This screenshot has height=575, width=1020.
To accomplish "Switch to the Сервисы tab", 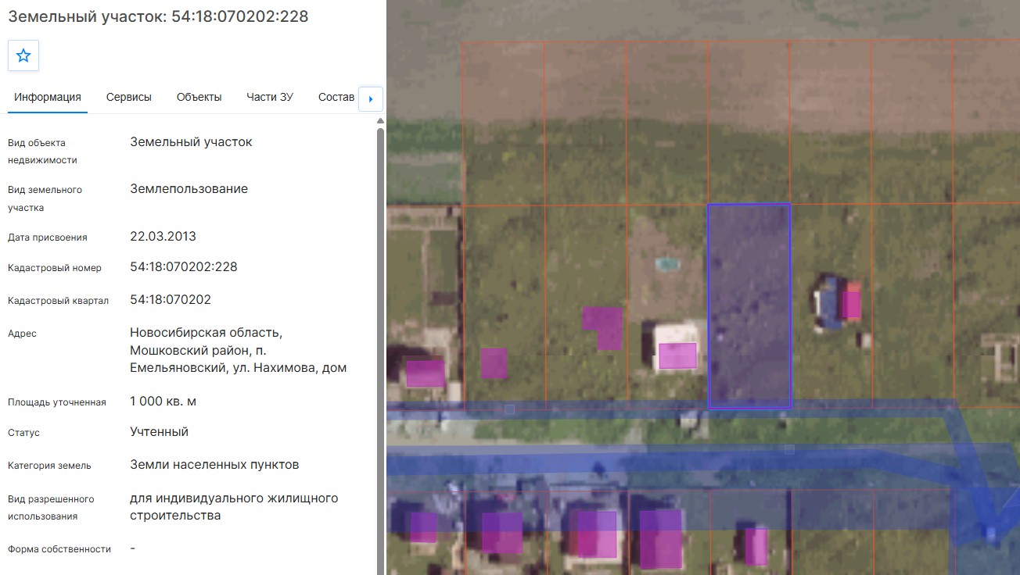I will pyautogui.click(x=129, y=98).
